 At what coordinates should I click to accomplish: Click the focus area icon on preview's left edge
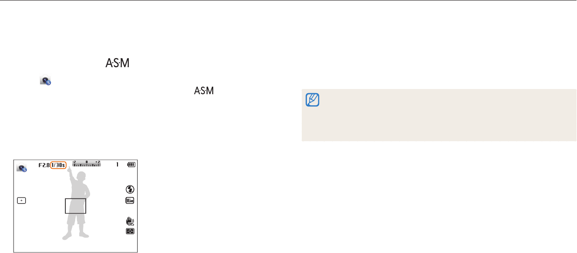coord(21,201)
